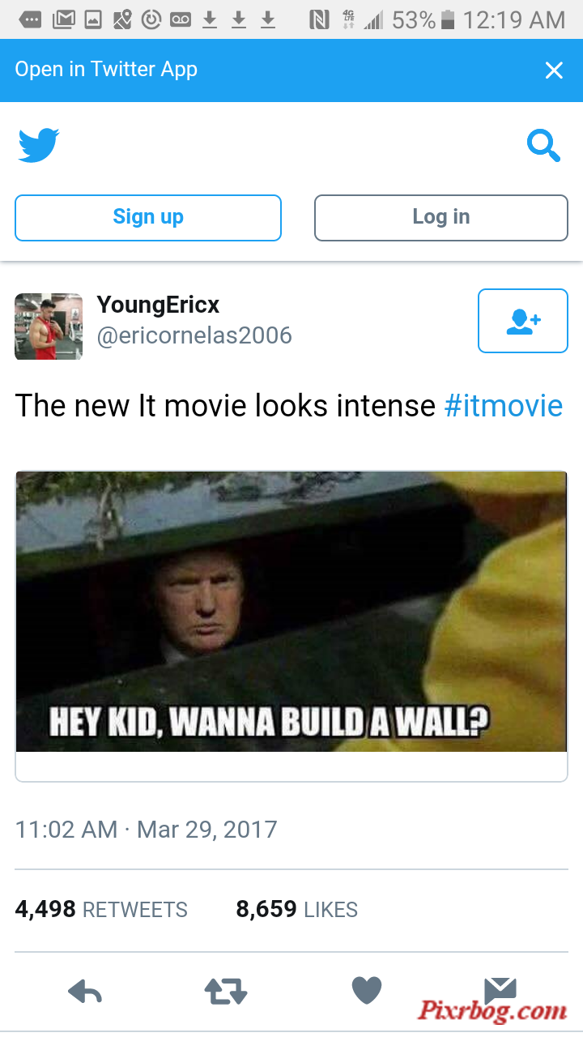This screenshot has height=1037, width=583.
Task: Open YoungEricx profile avatar
Action: pyautogui.click(x=49, y=326)
